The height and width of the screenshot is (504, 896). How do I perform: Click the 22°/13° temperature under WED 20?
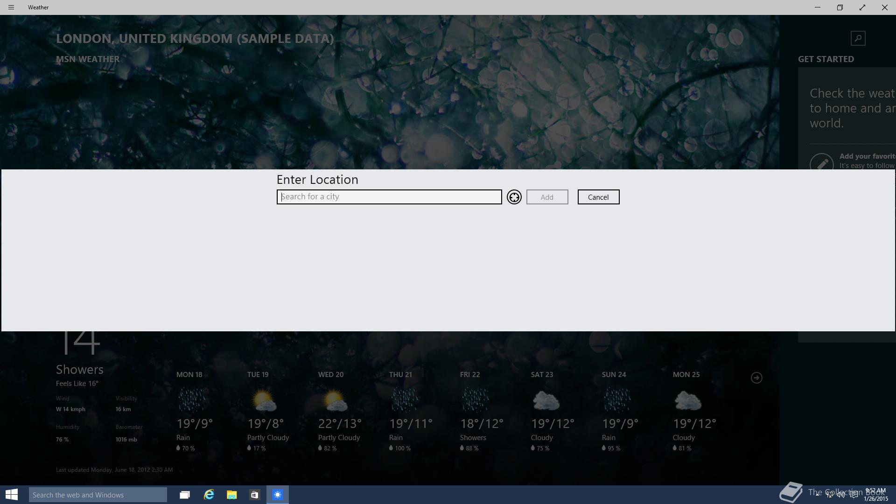(x=340, y=424)
